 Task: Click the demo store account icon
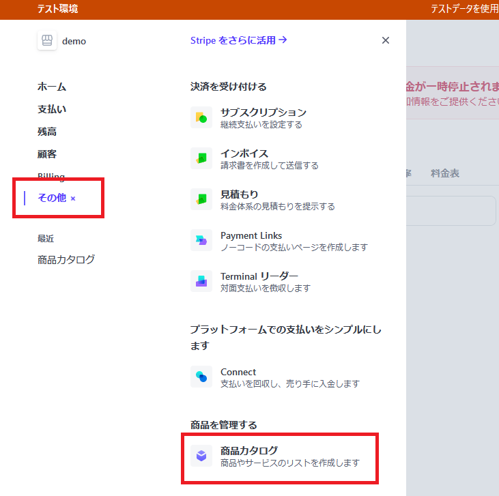(47, 41)
